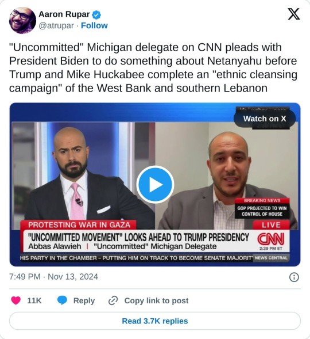Click the tweet body text
Viewport: 310px width, 339px height.
153,68
